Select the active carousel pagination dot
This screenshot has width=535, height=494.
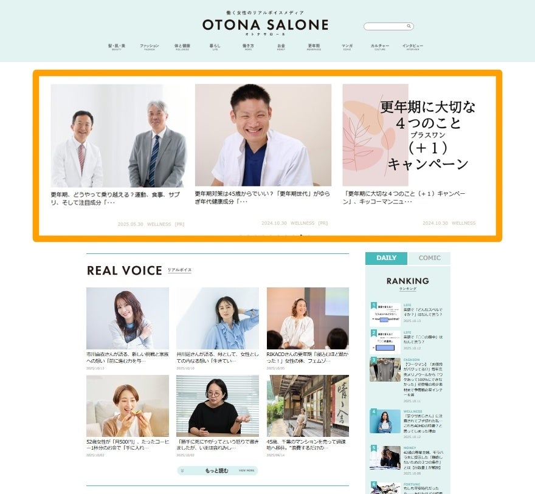tap(300, 236)
